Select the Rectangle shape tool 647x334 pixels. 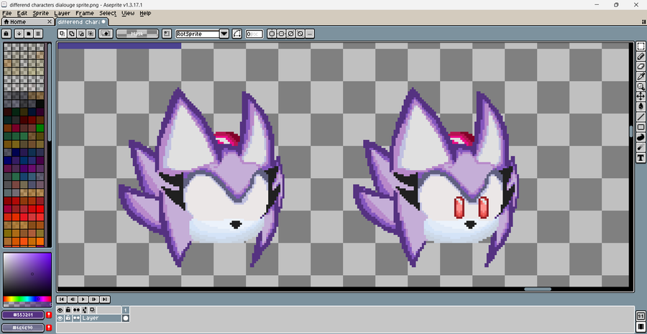click(641, 126)
